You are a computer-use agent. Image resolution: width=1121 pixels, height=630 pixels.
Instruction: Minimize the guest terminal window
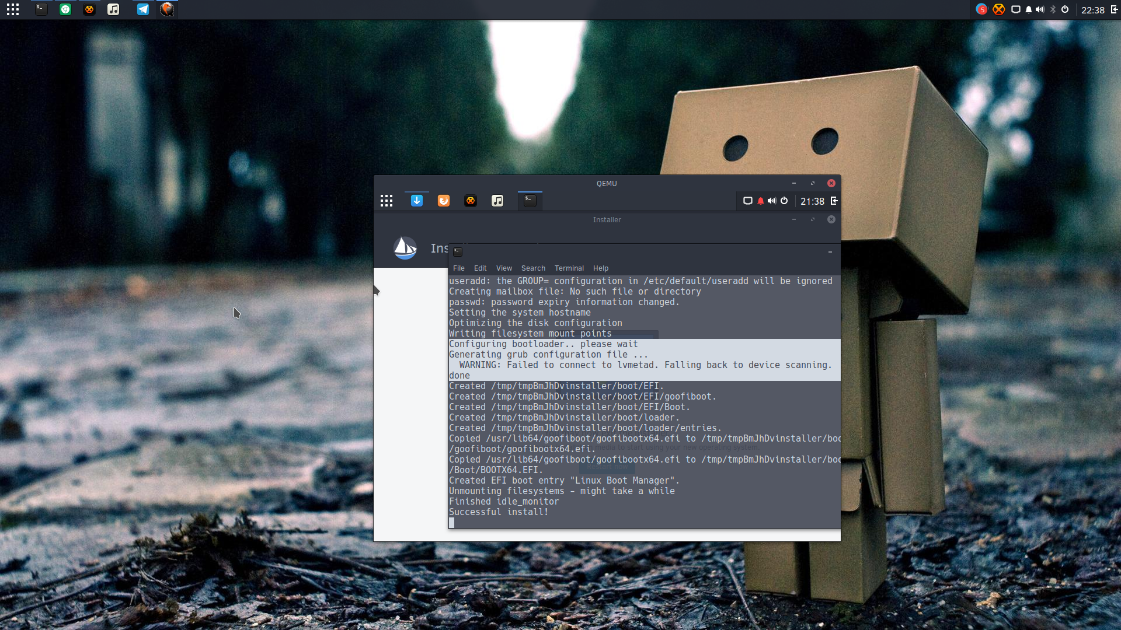pyautogui.click(x=830, y=252)
